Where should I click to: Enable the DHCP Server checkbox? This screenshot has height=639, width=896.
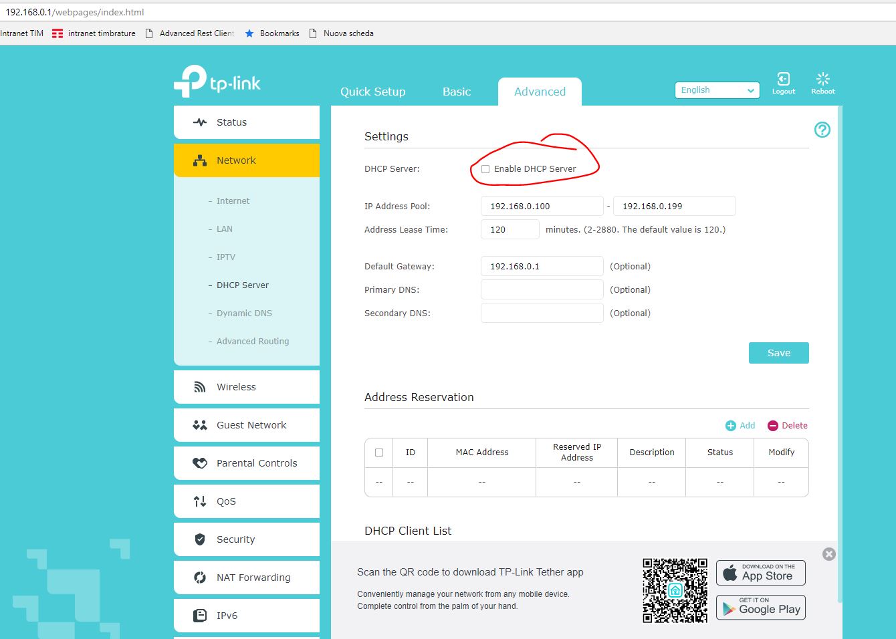tap(485, 169)
